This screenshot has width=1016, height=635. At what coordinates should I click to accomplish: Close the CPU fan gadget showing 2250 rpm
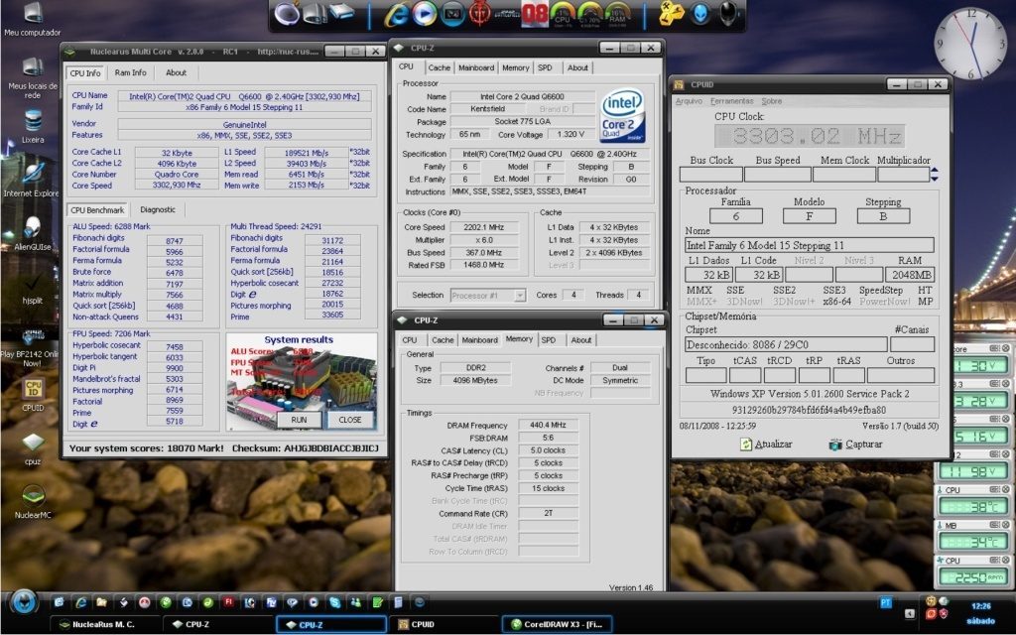point(1006,560)
